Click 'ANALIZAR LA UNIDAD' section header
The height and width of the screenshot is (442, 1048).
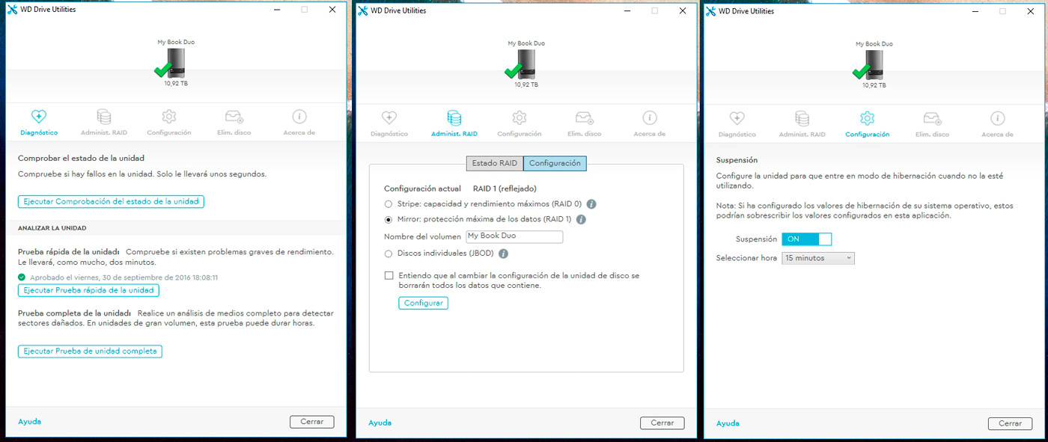point(52,227)
